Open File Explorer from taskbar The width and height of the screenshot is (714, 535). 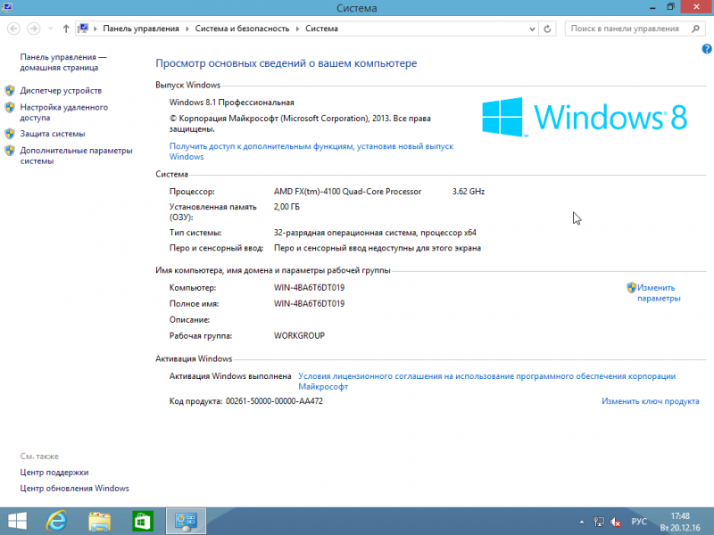[99, 522]
